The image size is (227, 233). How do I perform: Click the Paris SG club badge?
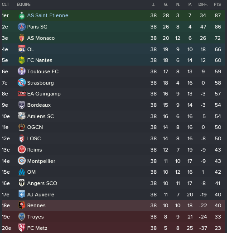pyautogui.click(x=22, y=27)
